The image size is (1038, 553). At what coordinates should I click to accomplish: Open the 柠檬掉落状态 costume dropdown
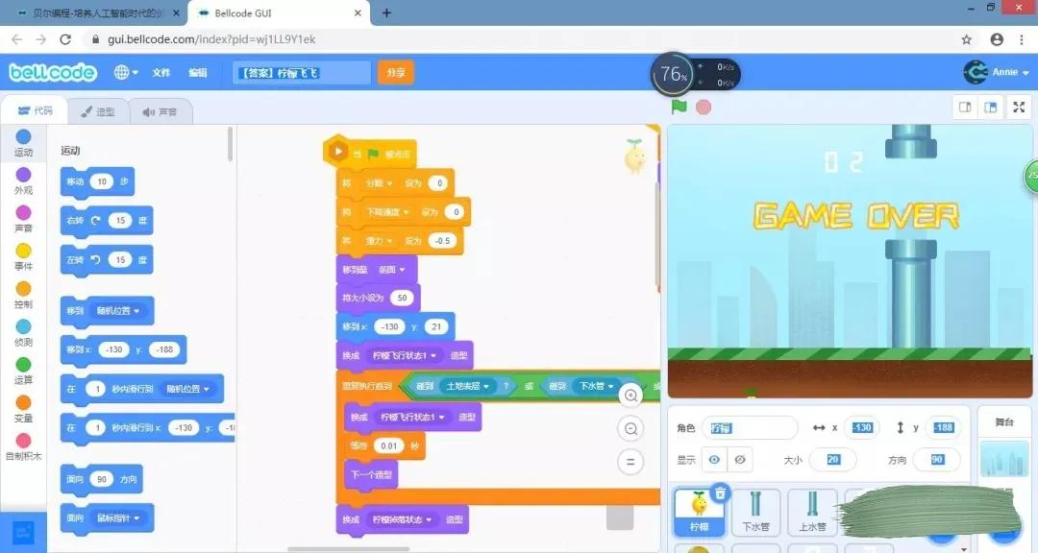point(402,520)
